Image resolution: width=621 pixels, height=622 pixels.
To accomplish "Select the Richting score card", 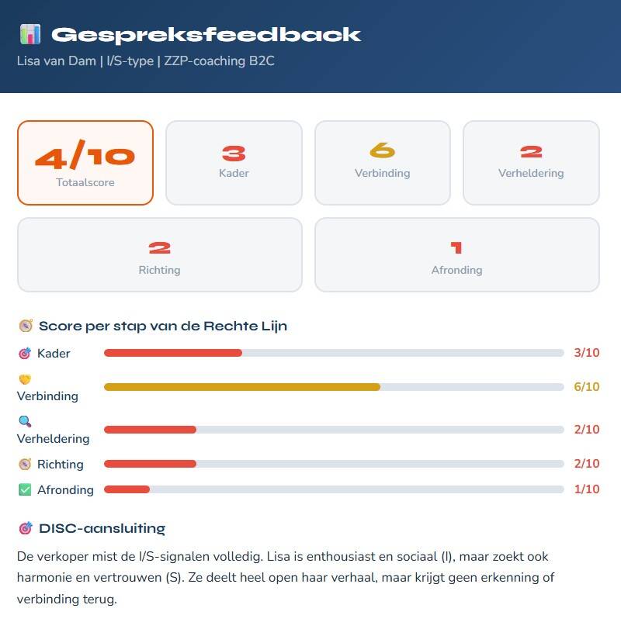I will point(159,254).
